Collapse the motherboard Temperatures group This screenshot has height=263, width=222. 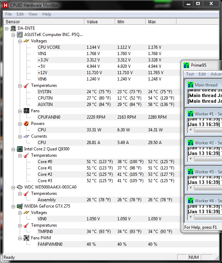click(20, 86)
